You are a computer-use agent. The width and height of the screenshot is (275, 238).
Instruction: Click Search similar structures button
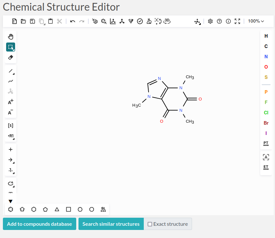[111, 224]
